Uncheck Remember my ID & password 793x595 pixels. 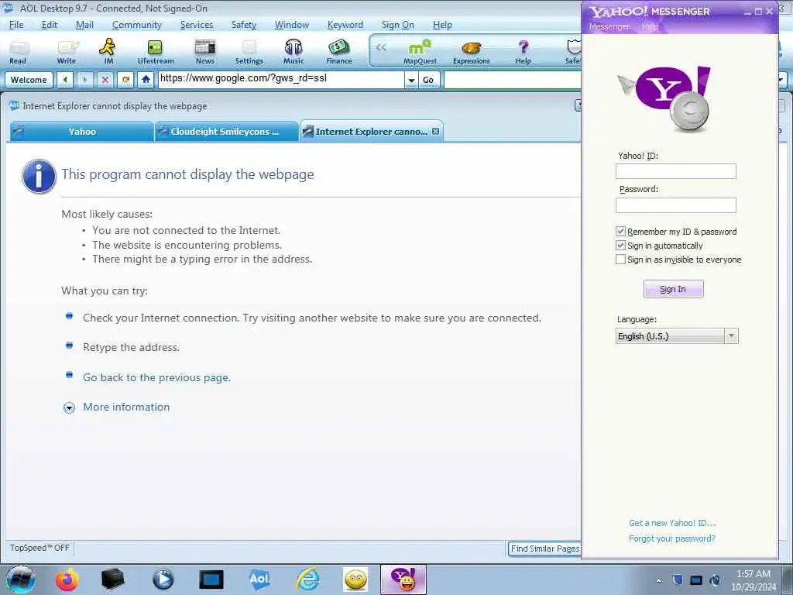(620, 231)
